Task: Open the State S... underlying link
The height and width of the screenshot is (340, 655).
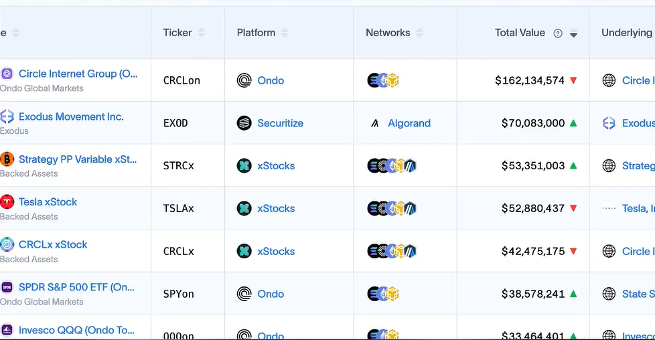Action: point(638,294)
